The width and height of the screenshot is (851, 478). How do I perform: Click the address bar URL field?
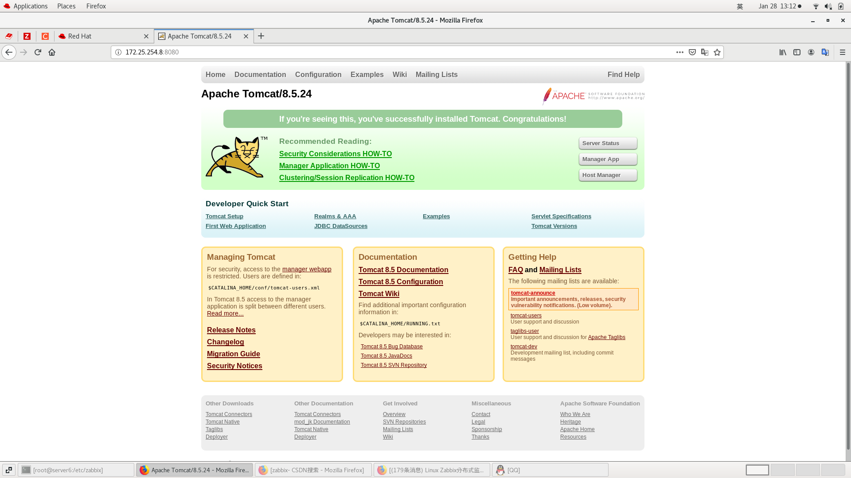click(x=310, y=52)
